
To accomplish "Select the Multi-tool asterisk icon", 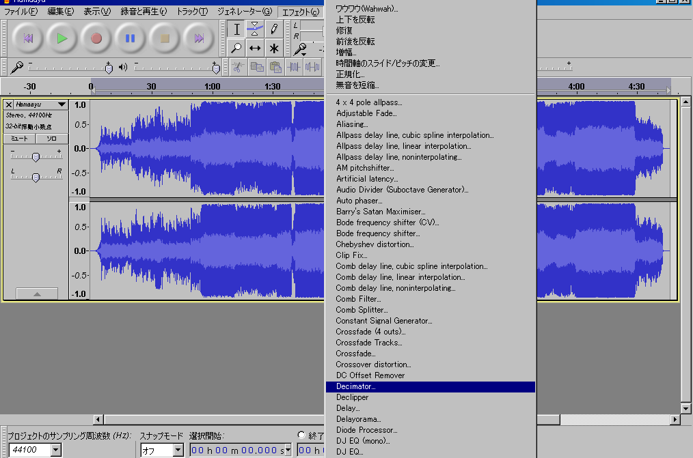I will coord(274,48).
